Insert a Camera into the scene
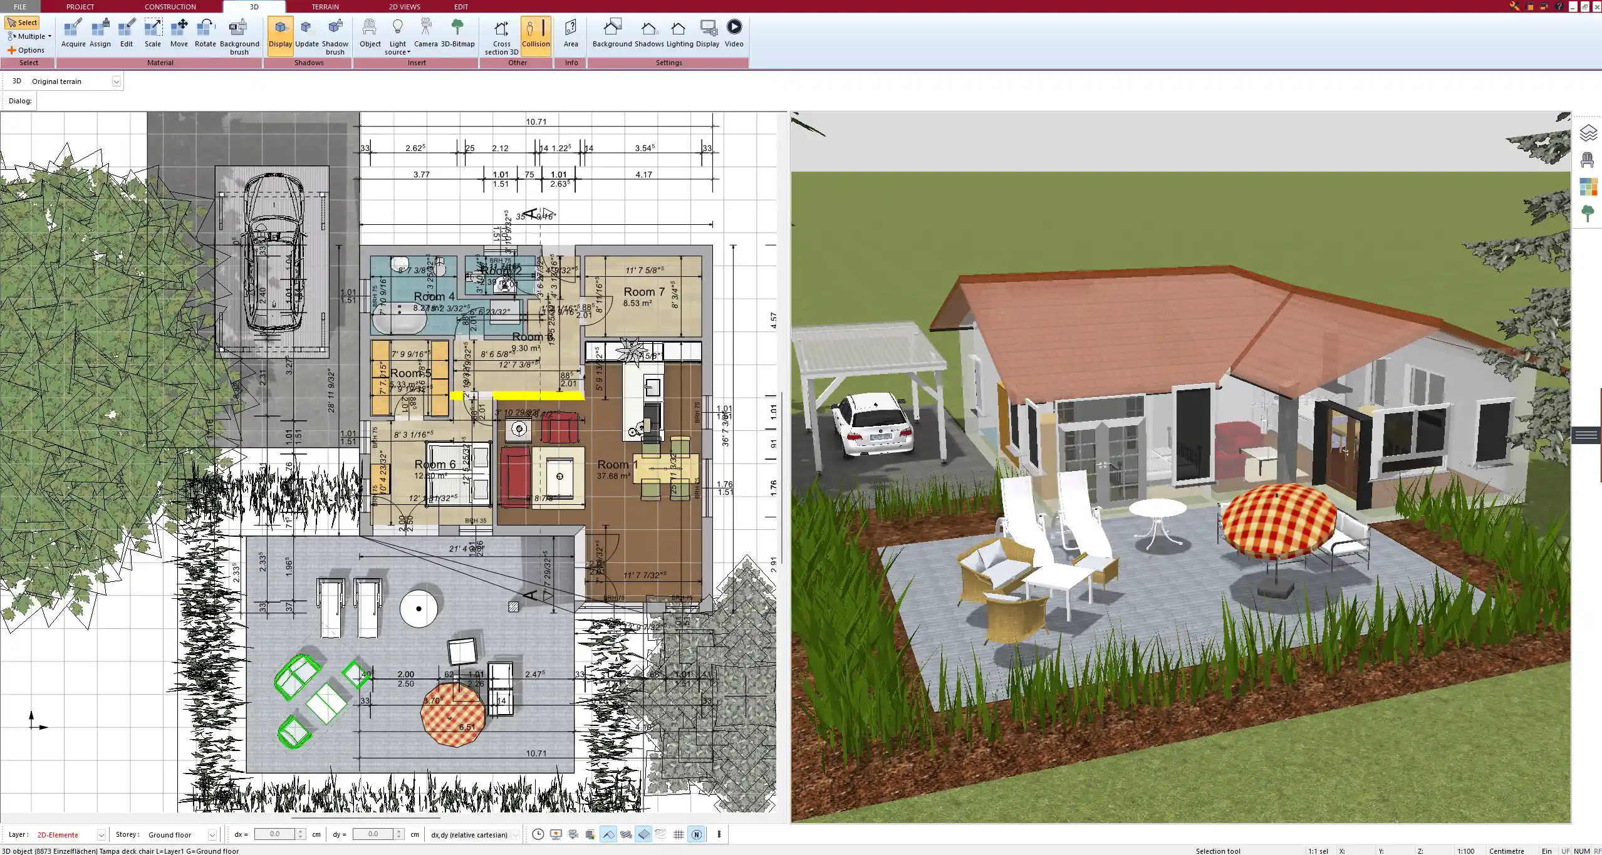Image resolution: width=1602 pixels, height=855 pixels. (426, 33)
